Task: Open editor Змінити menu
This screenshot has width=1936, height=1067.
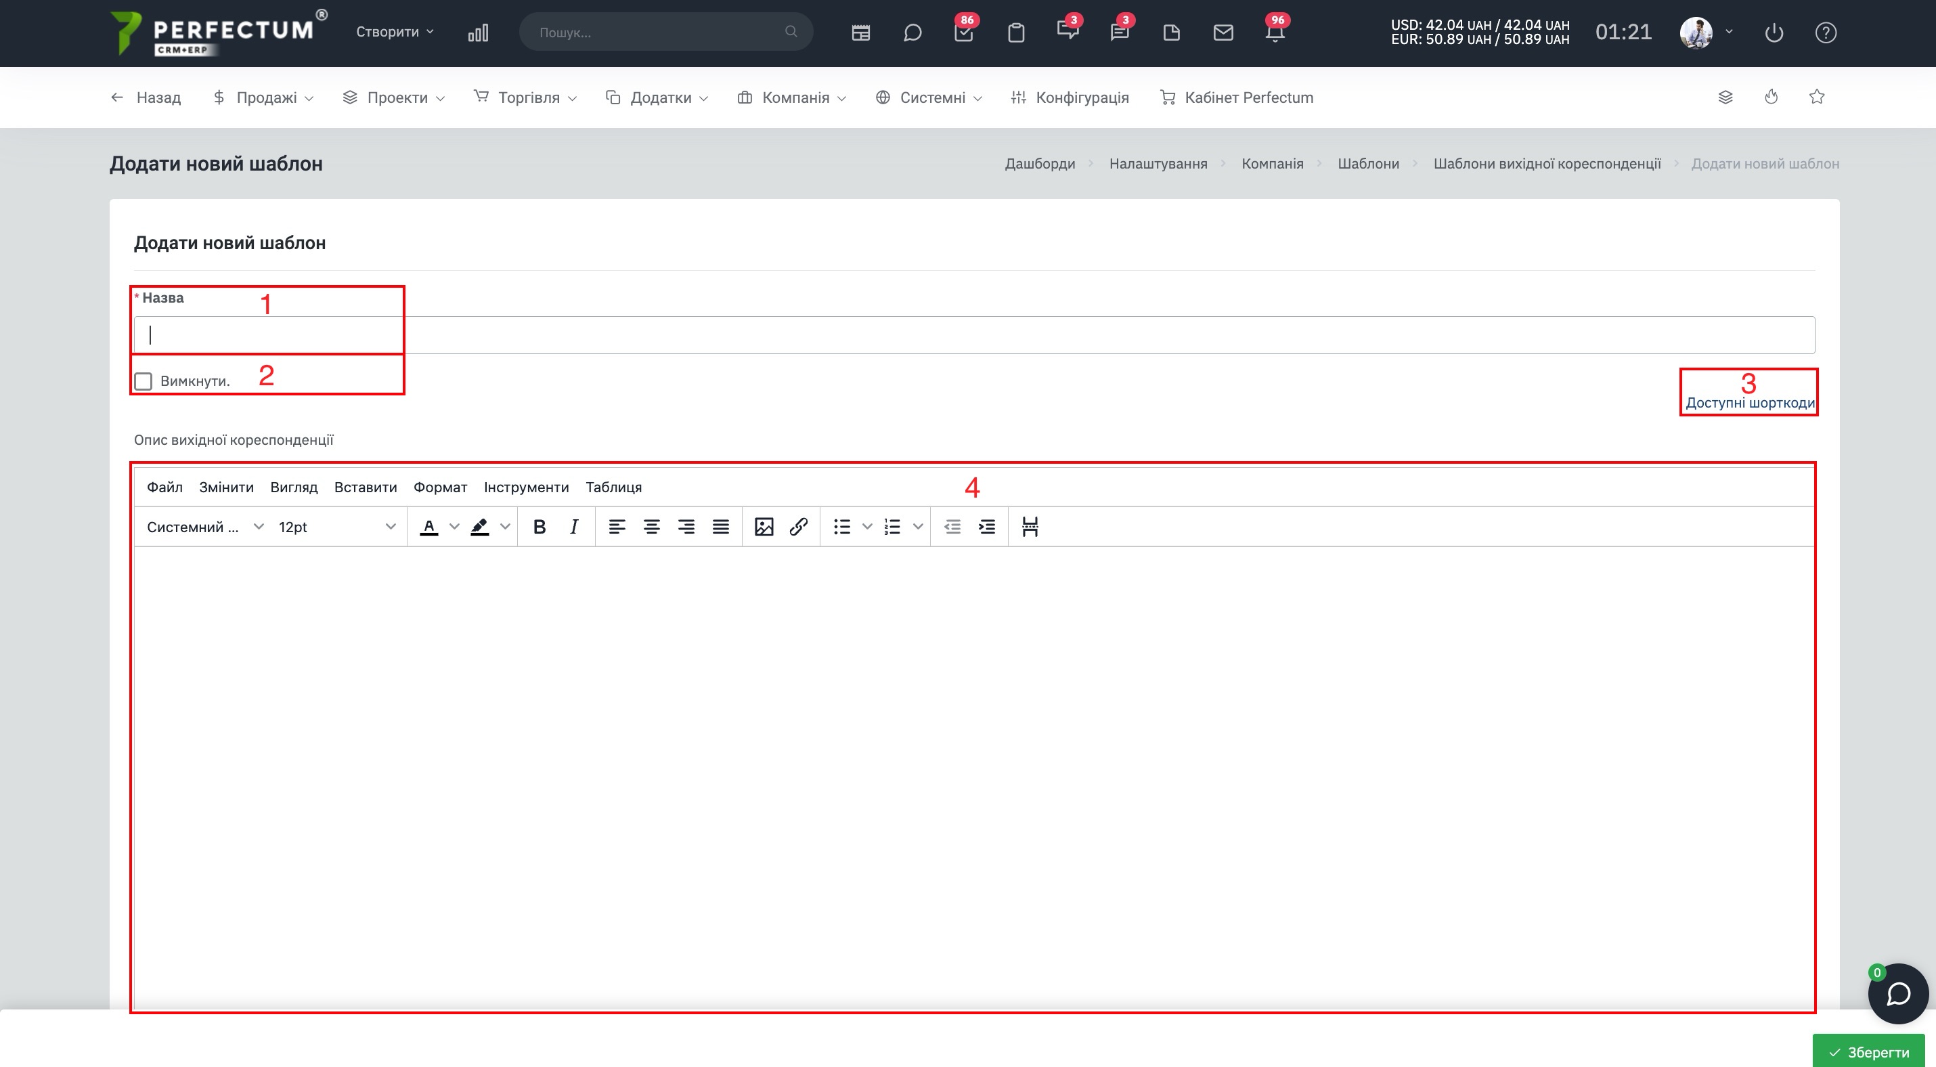Action: 226,487
